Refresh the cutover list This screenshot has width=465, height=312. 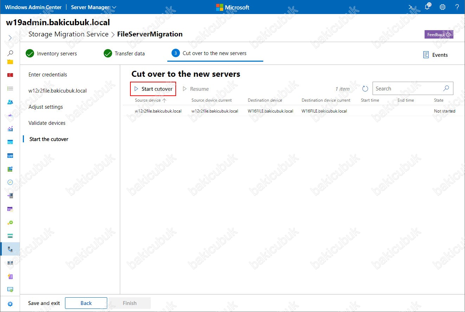click(365, 89)
